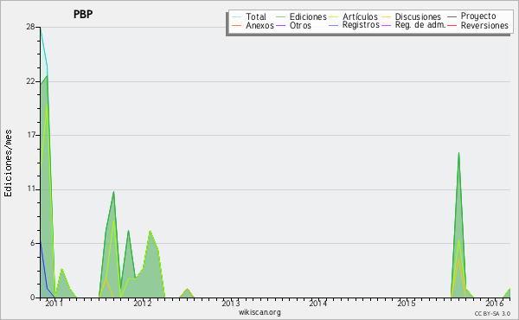This screenshot has height=320, width=519.
Task: Click the 2011 x-axis year label
Action: pyautogui.click(x=54, y=303)
